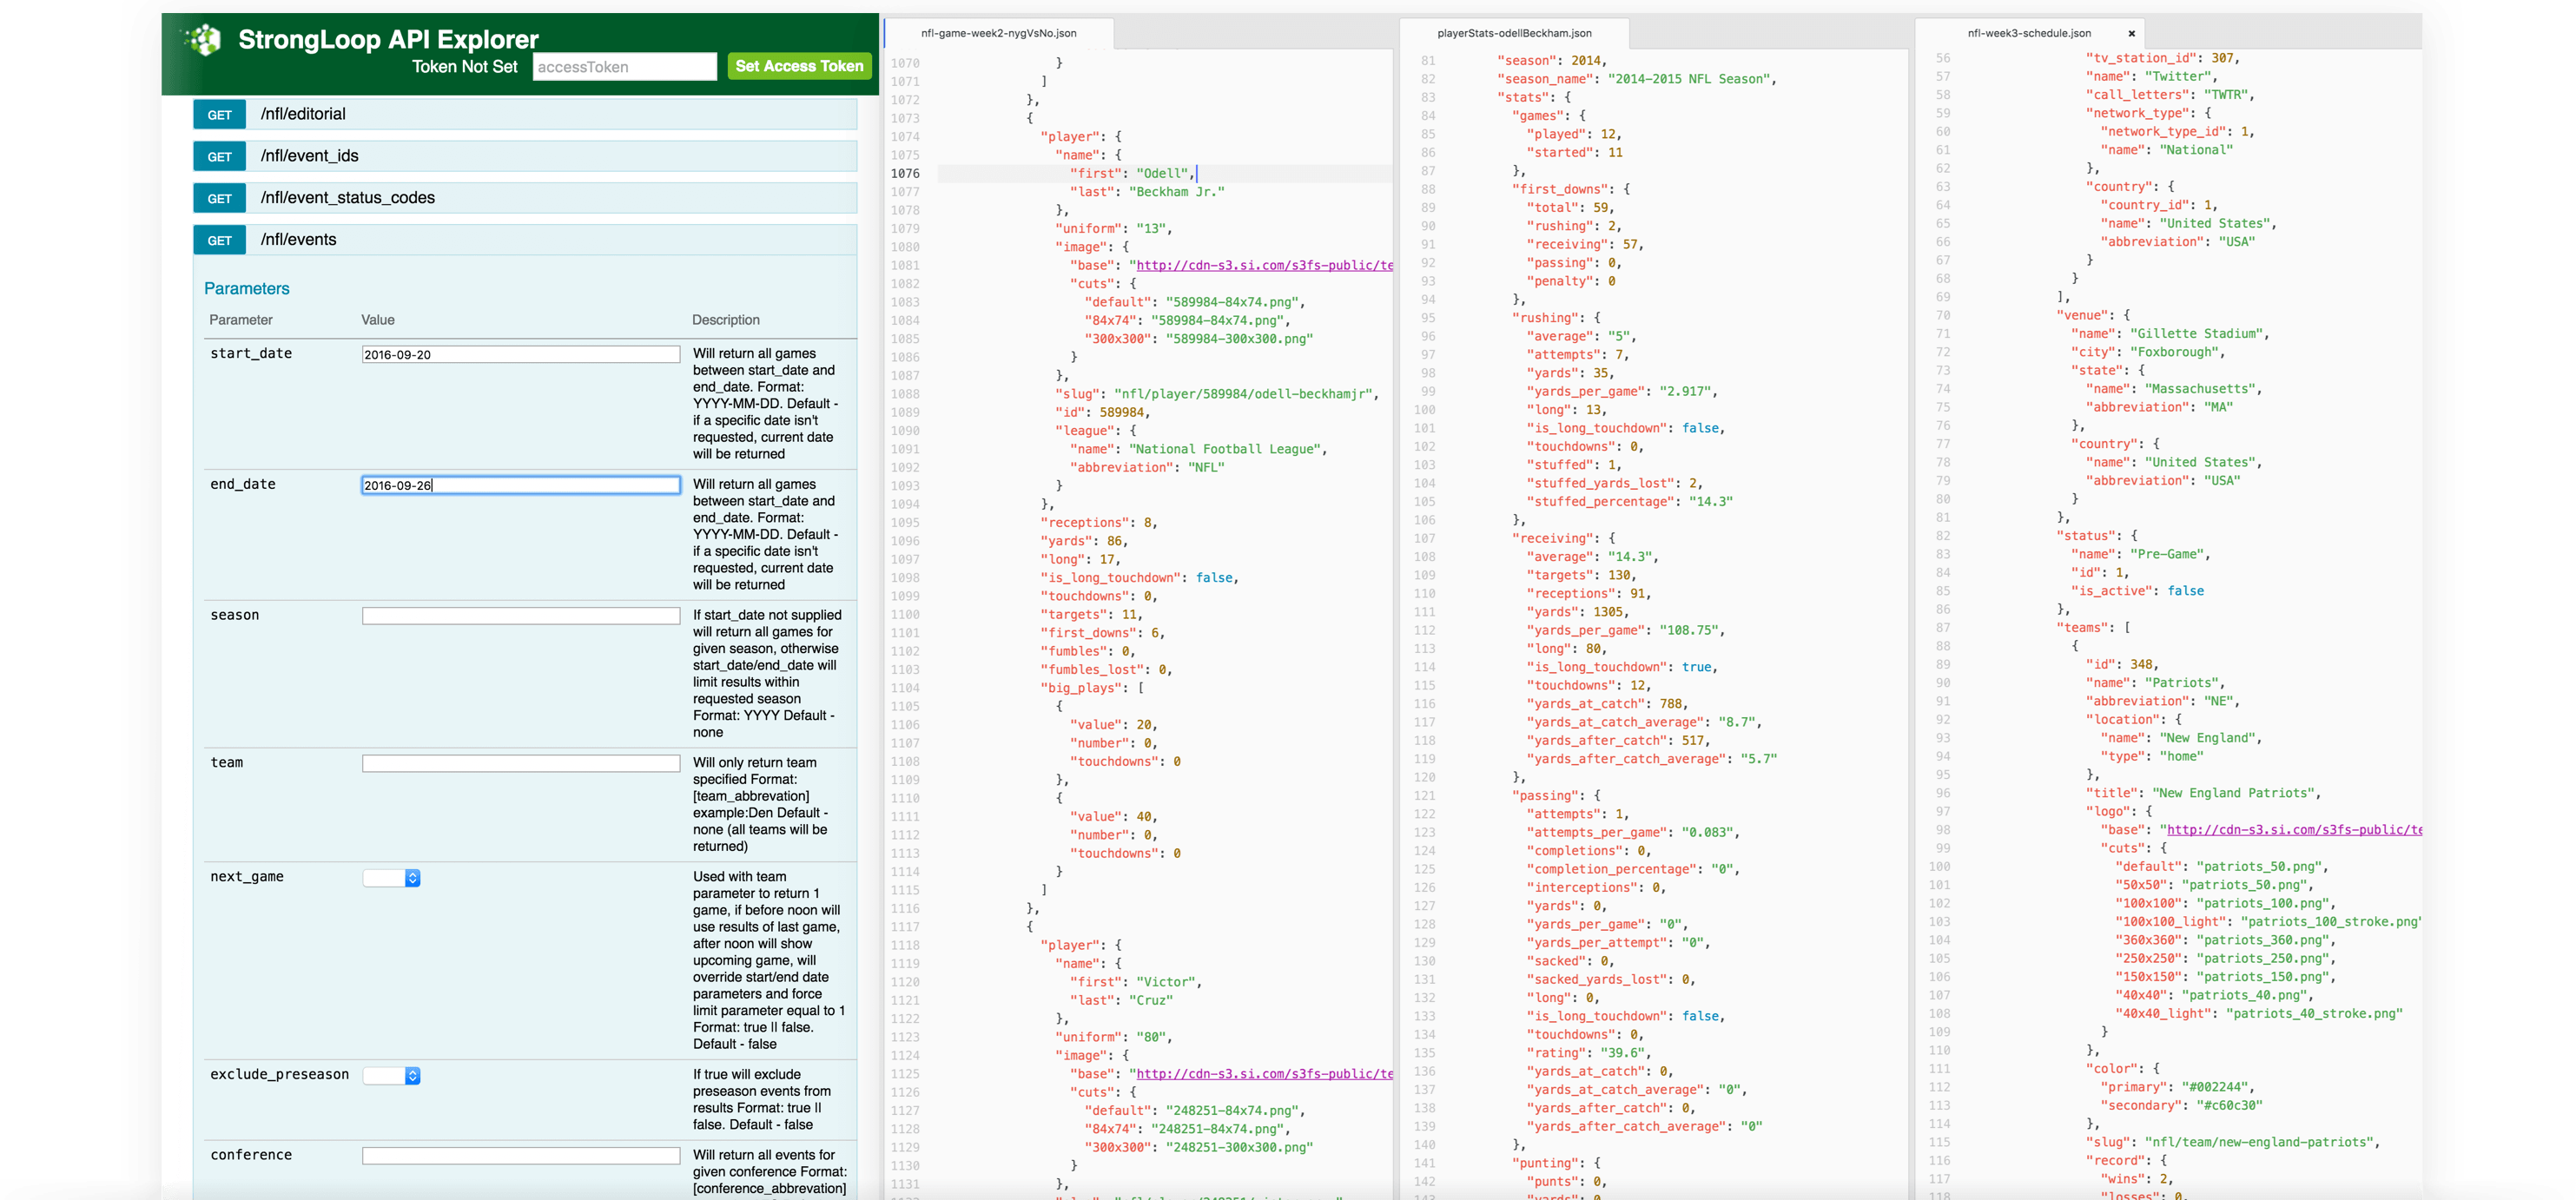Click the GET badge for /nfl/event_status_codes
Image resolution: width=2576 pixels, height=1200 pixels.
tap(219, 199)
